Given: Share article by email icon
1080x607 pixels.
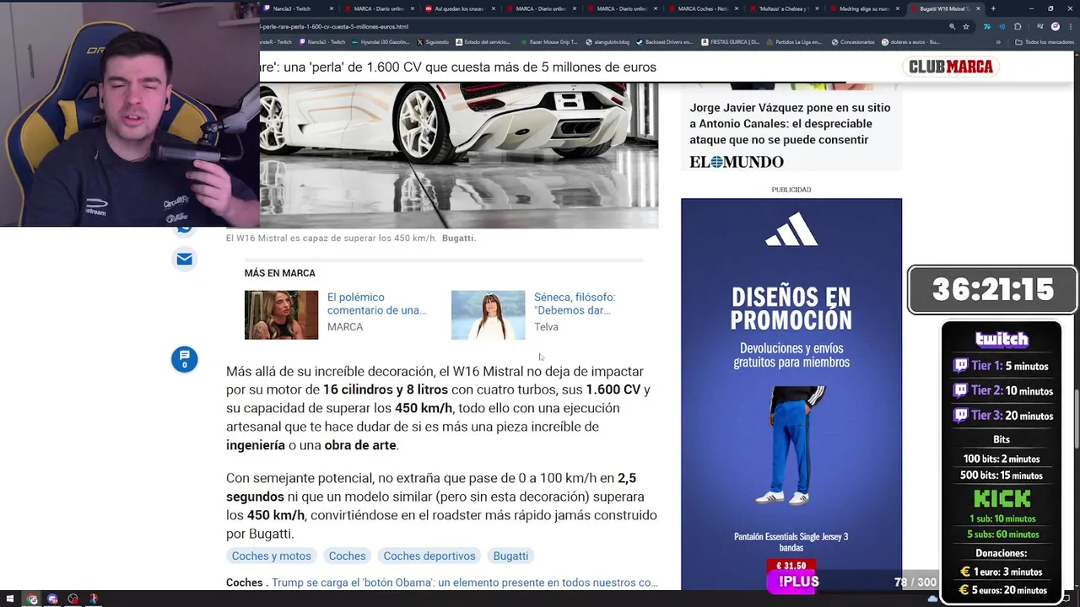Looking at the screenshot, I should click(184, 259).
